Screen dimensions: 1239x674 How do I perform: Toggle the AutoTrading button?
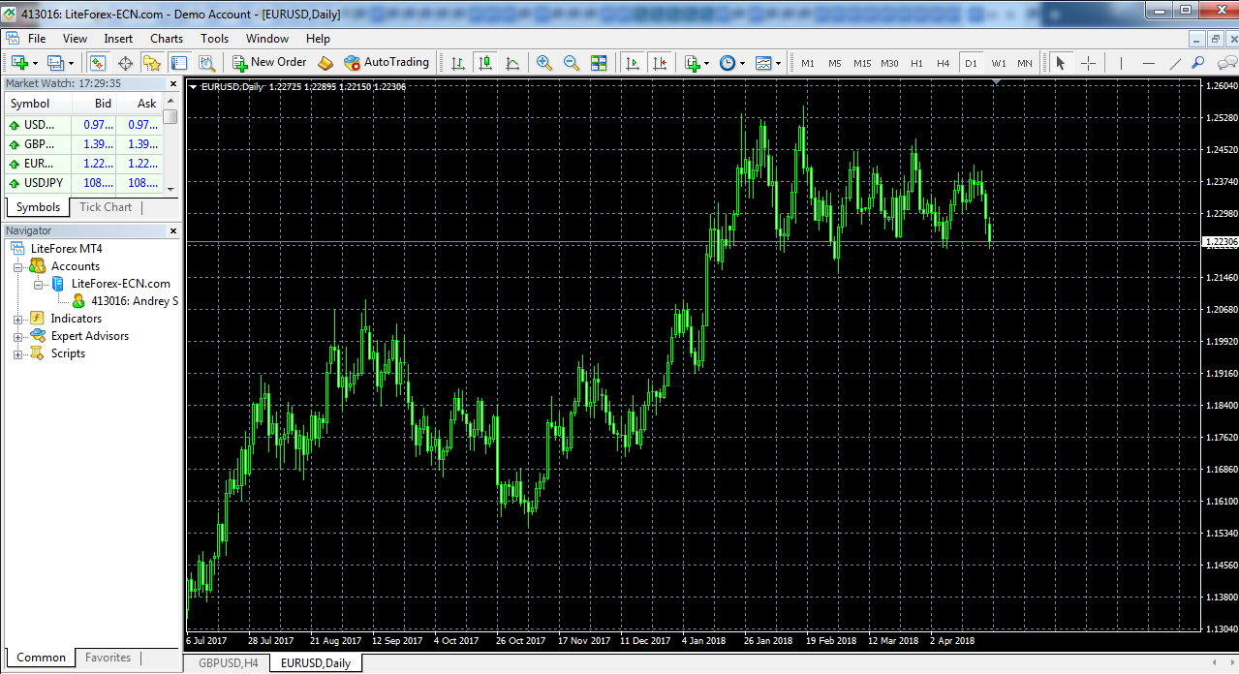point(387,62)
